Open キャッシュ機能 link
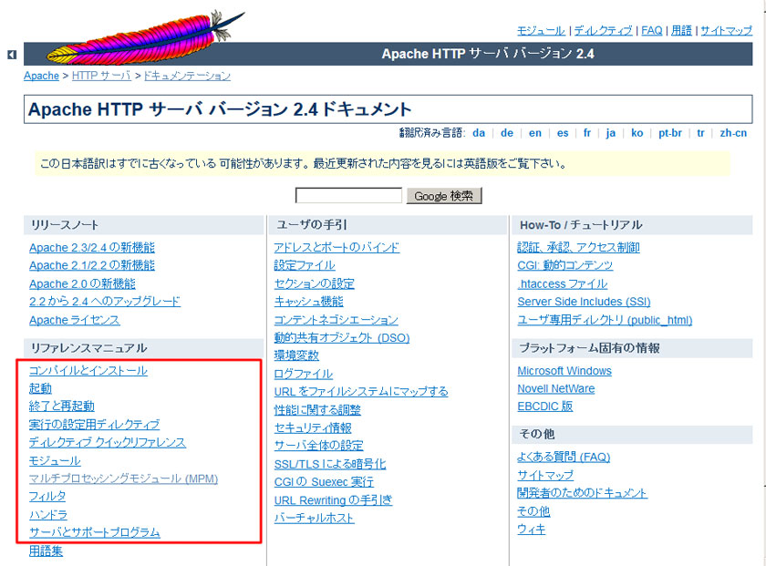This screenshot has width=766, height=566. point(309,302)
